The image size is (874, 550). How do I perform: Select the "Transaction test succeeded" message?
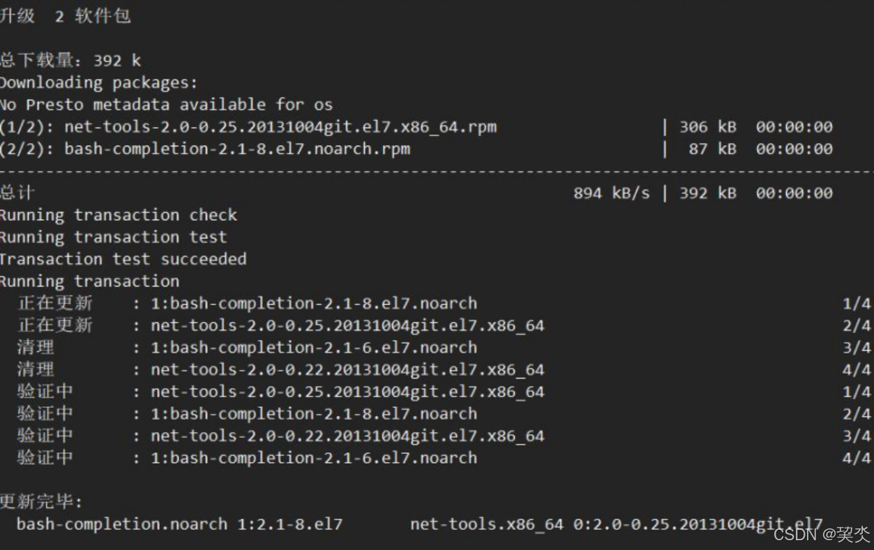coord(123,259)
